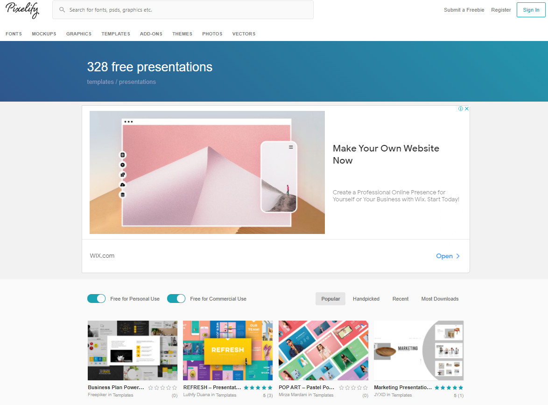The image size is (548, 405).
Task: Open the PHOTOS menu
Action: [212, 34]
